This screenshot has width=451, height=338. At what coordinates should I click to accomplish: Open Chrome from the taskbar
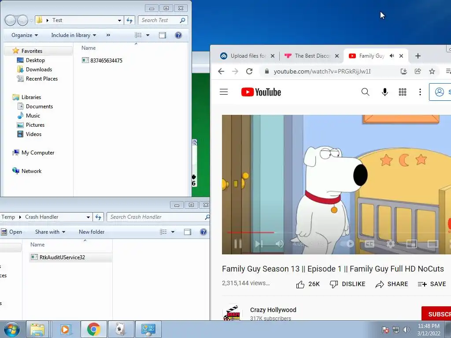click(94, 329)
